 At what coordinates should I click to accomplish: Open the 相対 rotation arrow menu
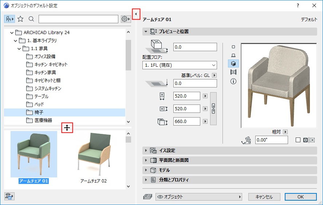click(x=285, y=132)
